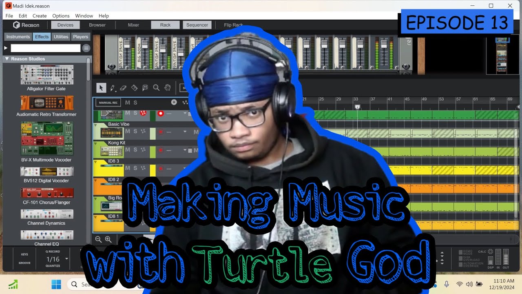Select the Razor tool

point(134,87)
